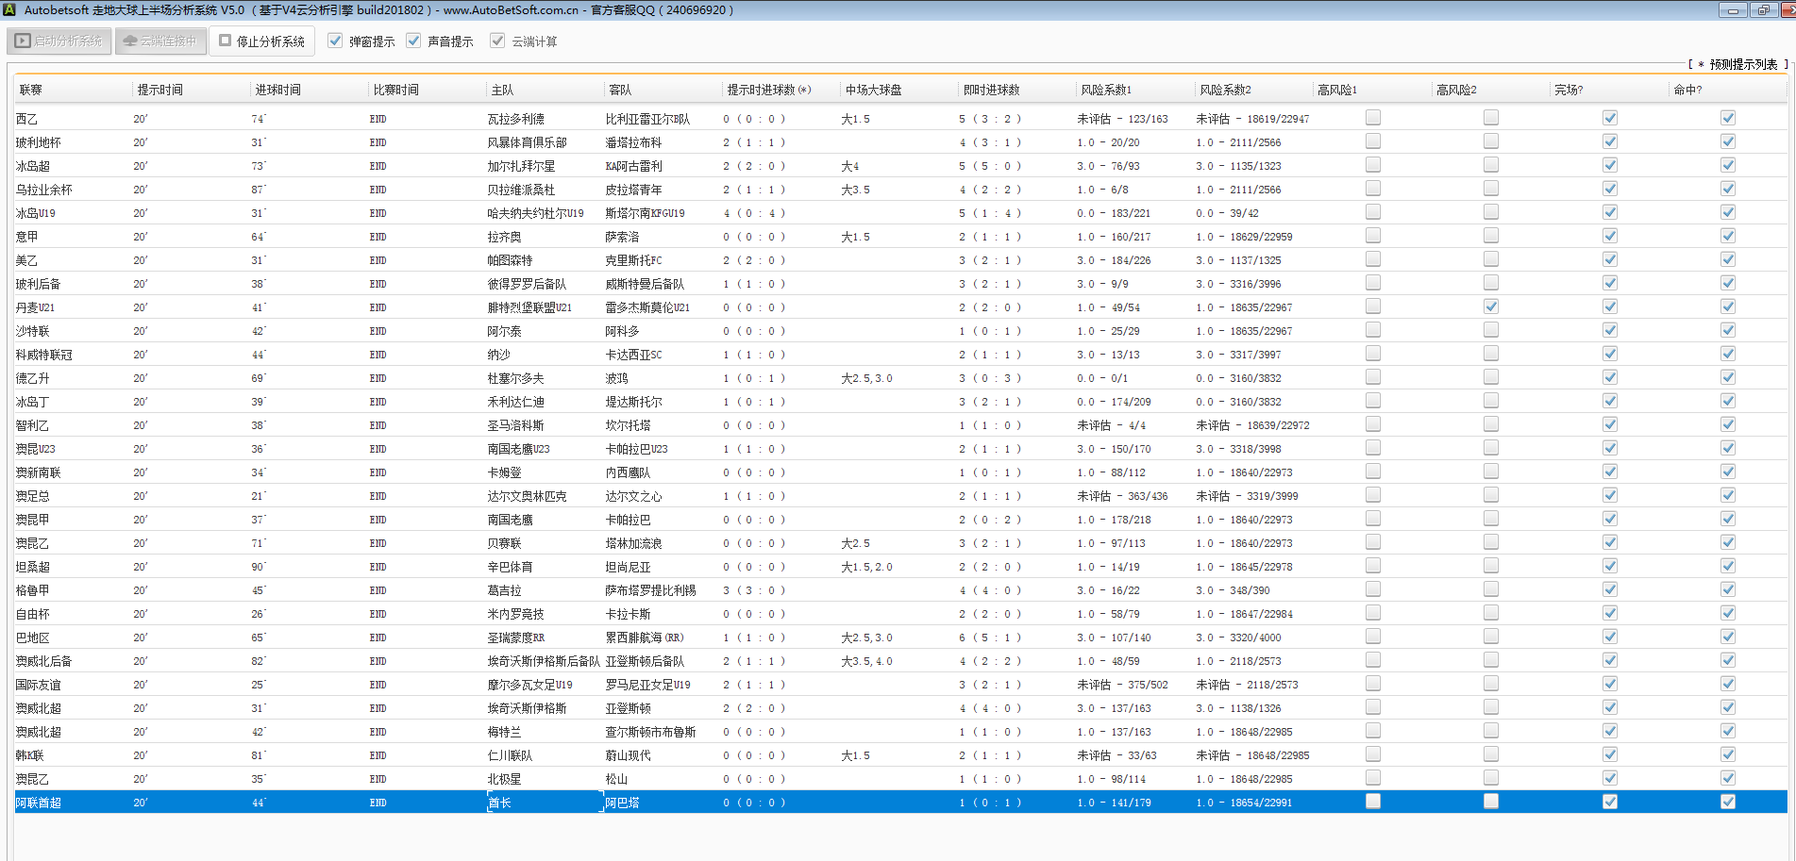Disable the 声音提示 sound alert checkbox
Viewport: 1796px width, 861px height.
pos(413,41)
